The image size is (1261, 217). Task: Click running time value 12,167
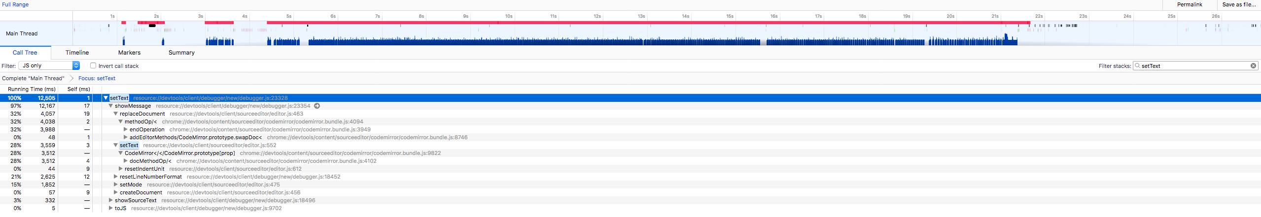tap(47, 106)
